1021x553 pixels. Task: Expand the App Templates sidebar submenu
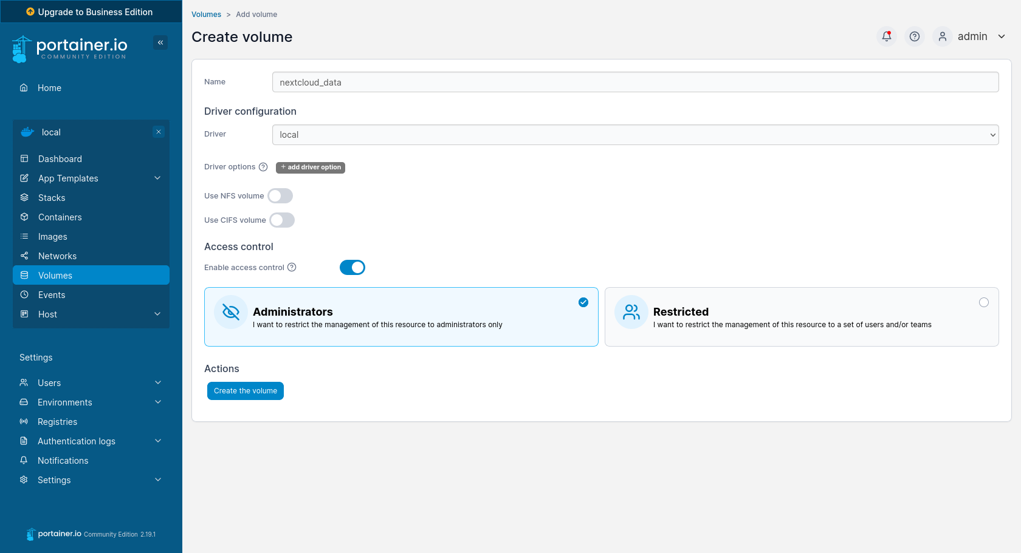coord(157,178)
